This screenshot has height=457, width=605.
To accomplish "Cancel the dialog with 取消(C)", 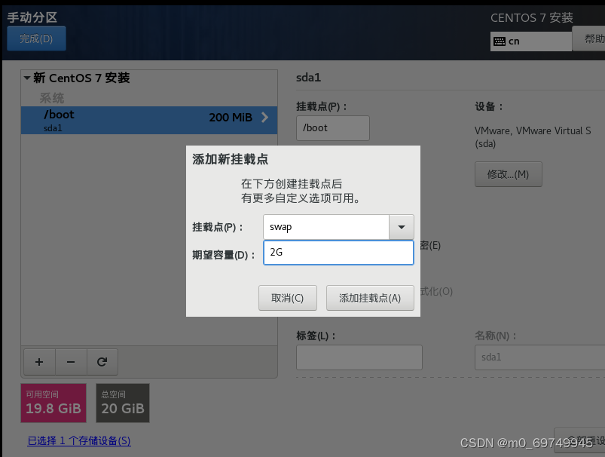I will coord(287,297).
